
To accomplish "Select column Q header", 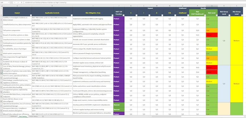I will click(x=212, y=6).
